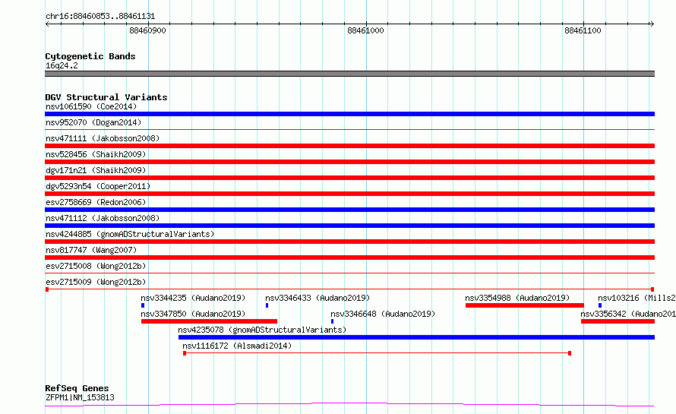
Task: Select the red bar under nsv3347850
Action: (x=209, y=321)
